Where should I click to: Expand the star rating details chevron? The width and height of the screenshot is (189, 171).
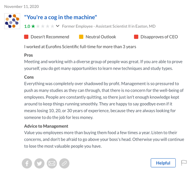(58, 26)
